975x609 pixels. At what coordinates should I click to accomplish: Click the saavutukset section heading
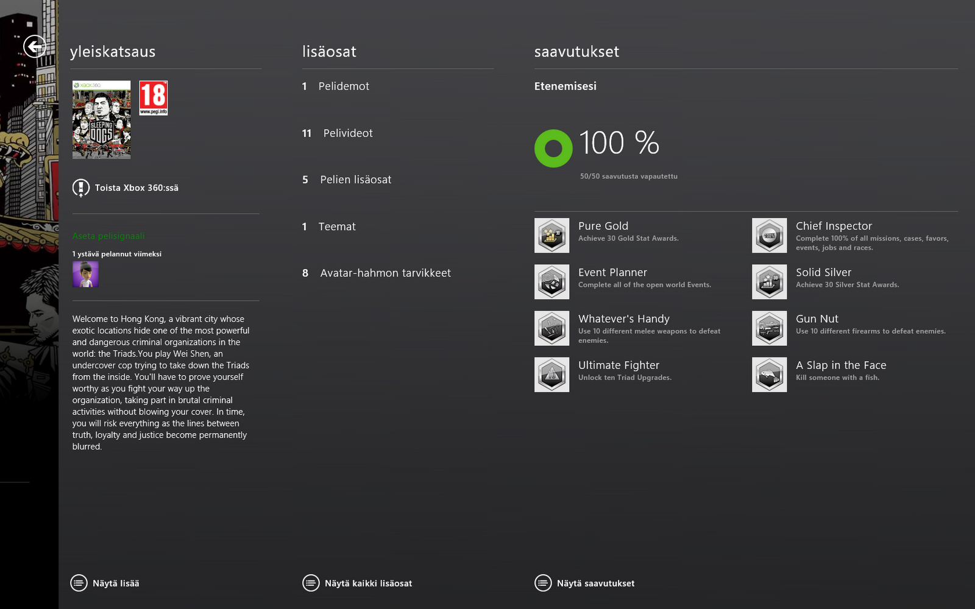(576, 52)
